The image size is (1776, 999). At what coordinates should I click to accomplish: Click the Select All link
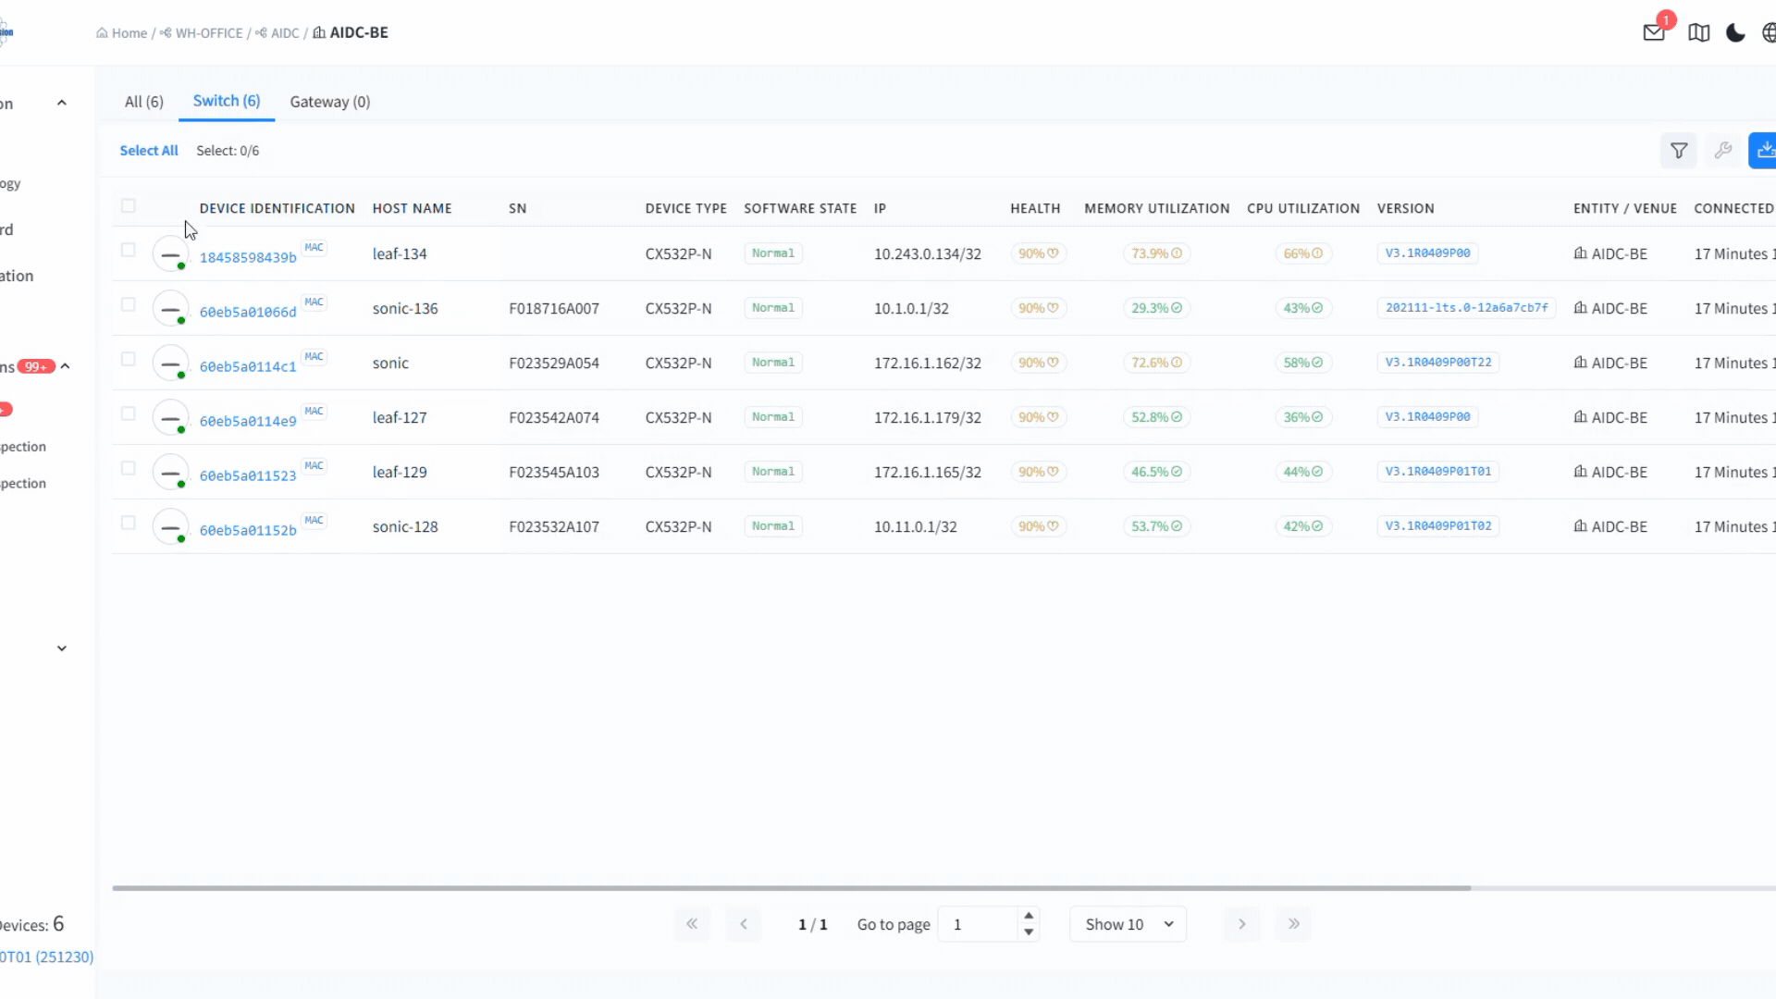[148, 151]
